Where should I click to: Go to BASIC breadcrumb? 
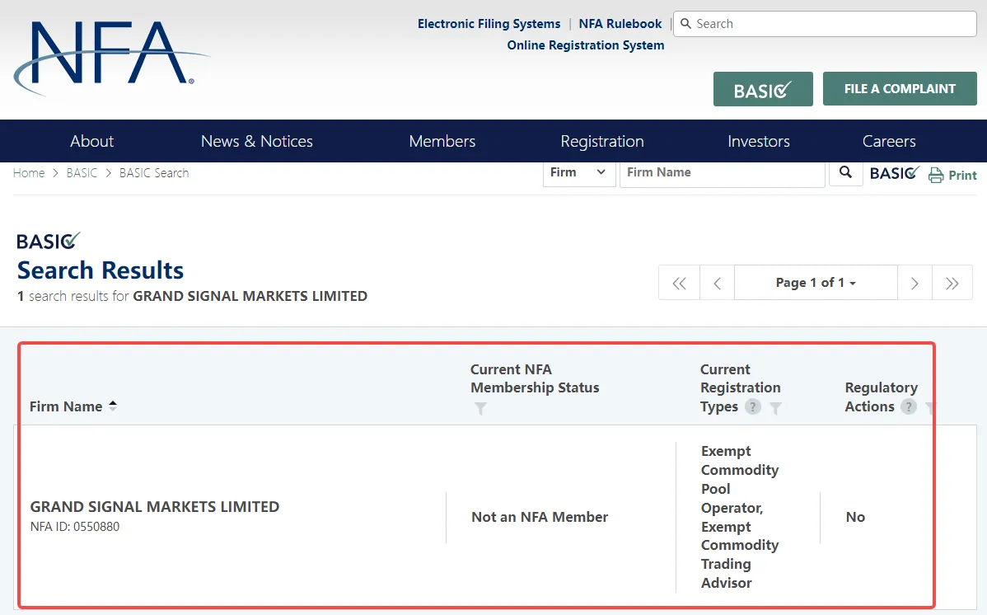click(x=82, y=172)
